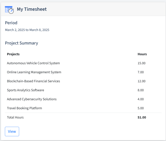Select Advanced Cybersecurity Solutions row
166x141 pixels.
click(x=83, y=99)
